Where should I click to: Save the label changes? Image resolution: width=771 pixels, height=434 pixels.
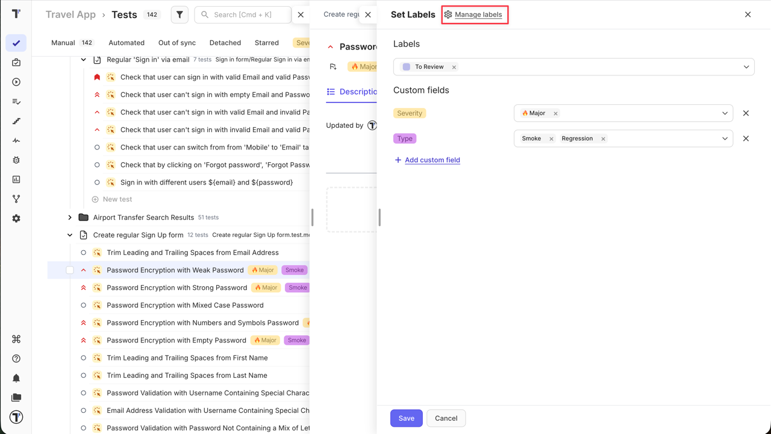406,418
